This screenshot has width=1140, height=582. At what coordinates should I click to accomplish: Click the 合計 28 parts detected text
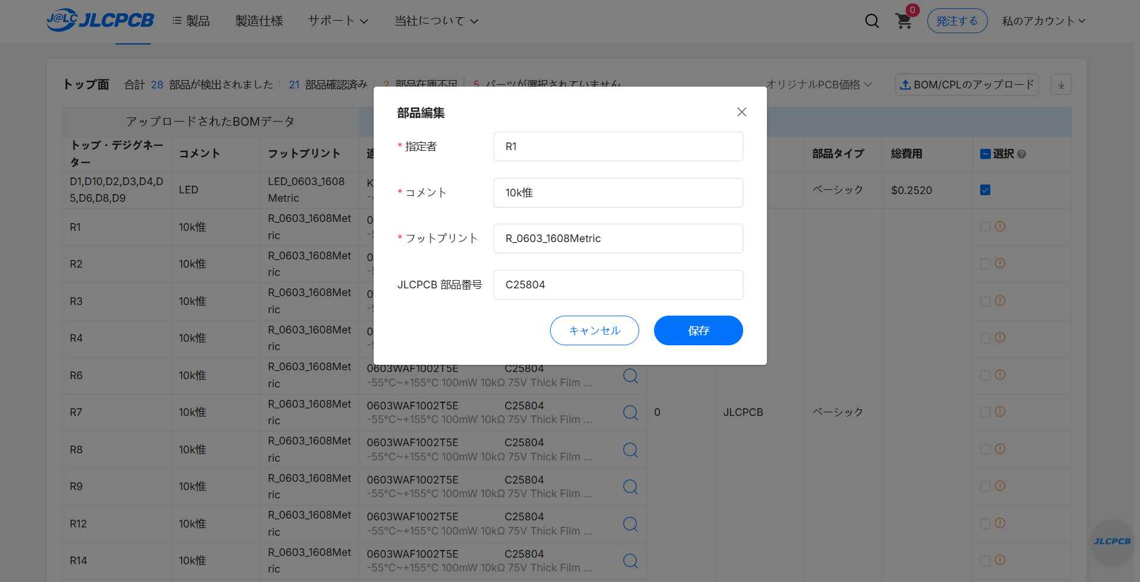pos(198,85)
